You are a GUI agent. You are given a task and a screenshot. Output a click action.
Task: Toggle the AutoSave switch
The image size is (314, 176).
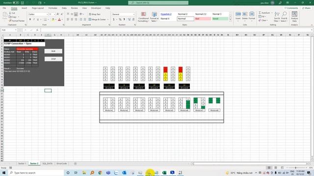point(16,3)
